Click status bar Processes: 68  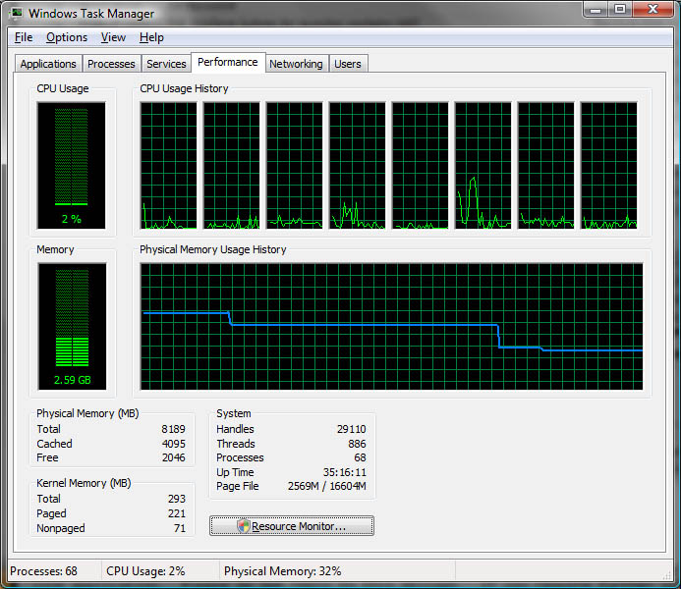(x=43, y=571)
